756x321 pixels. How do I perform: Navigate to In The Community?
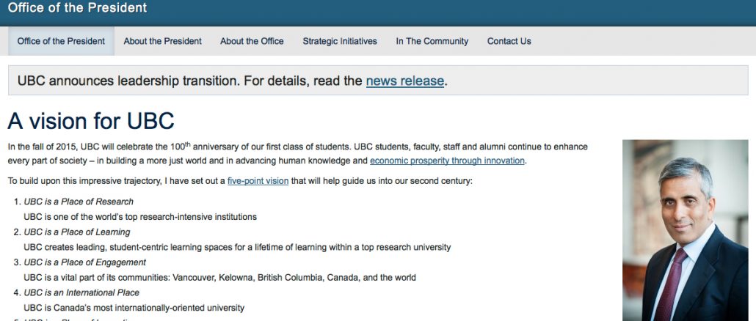tap(432, 41)
